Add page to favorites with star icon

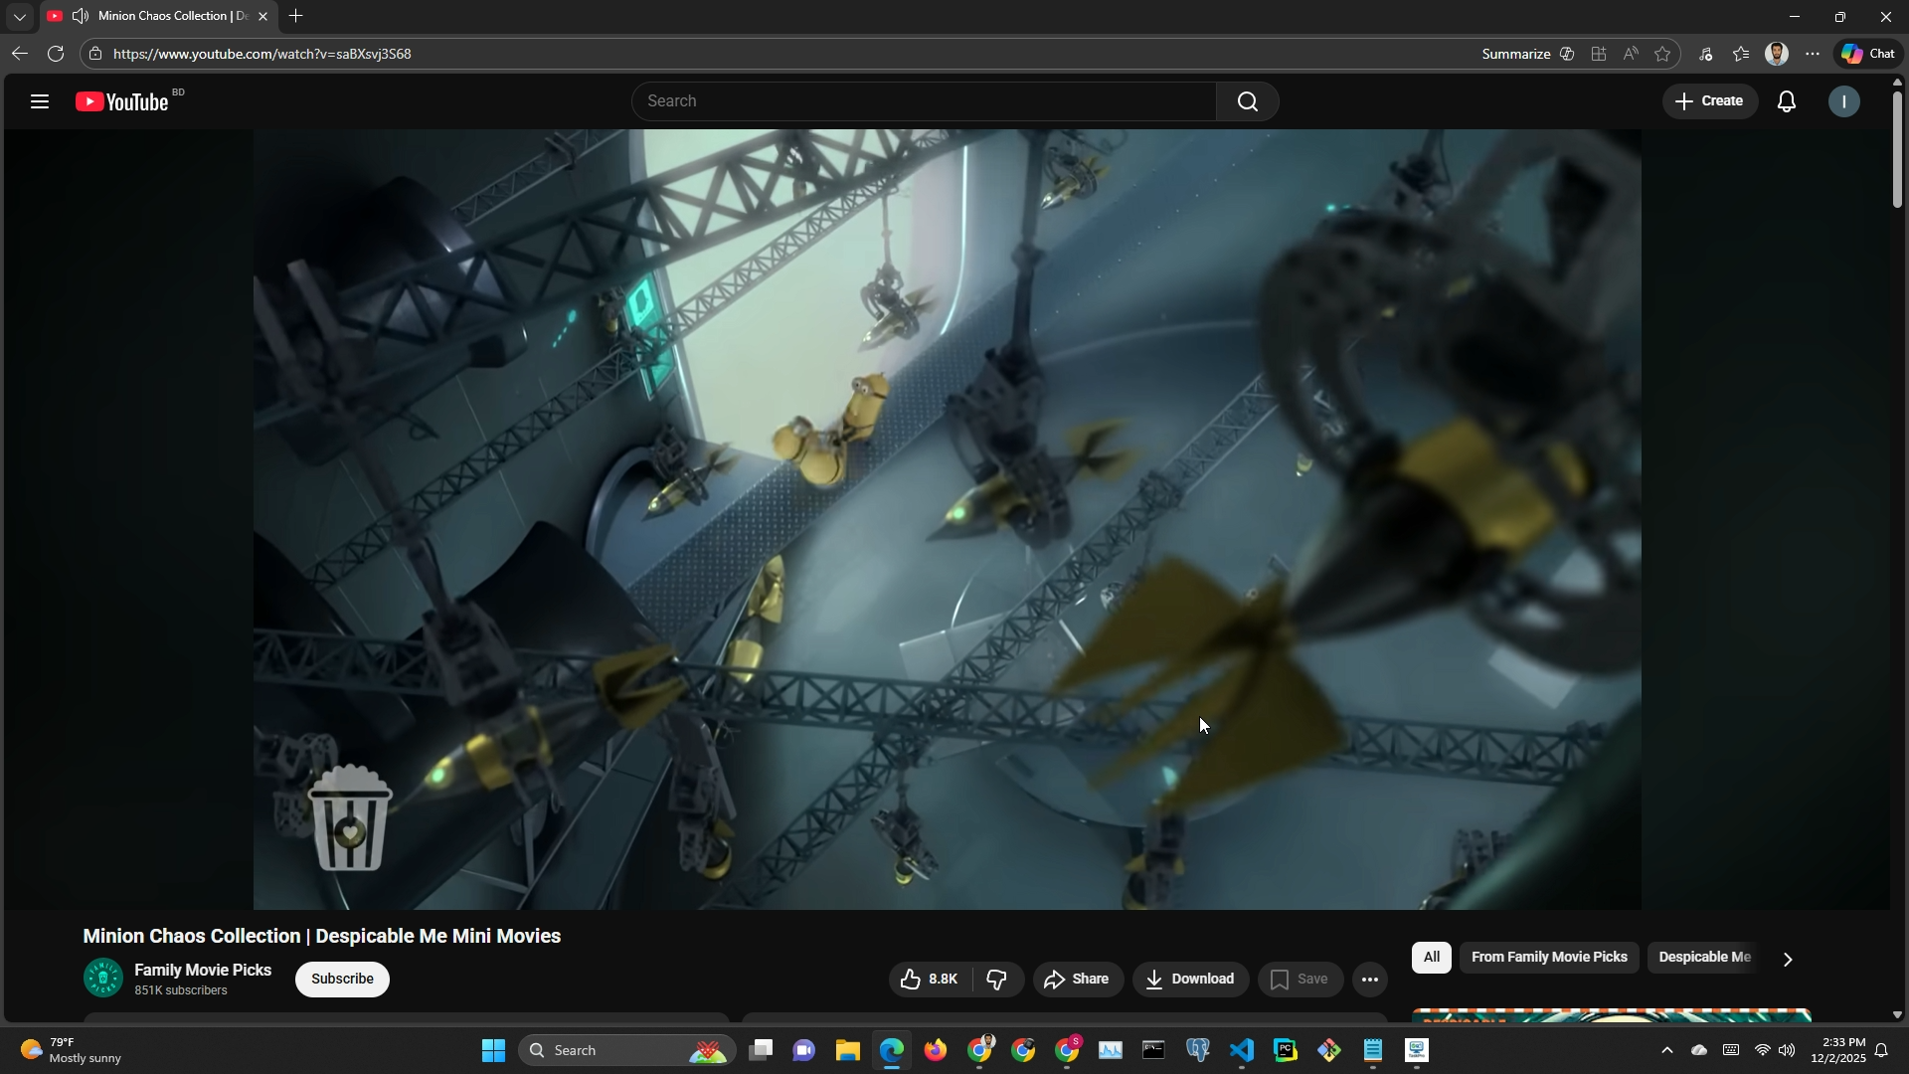click(x=1662, y=55)
